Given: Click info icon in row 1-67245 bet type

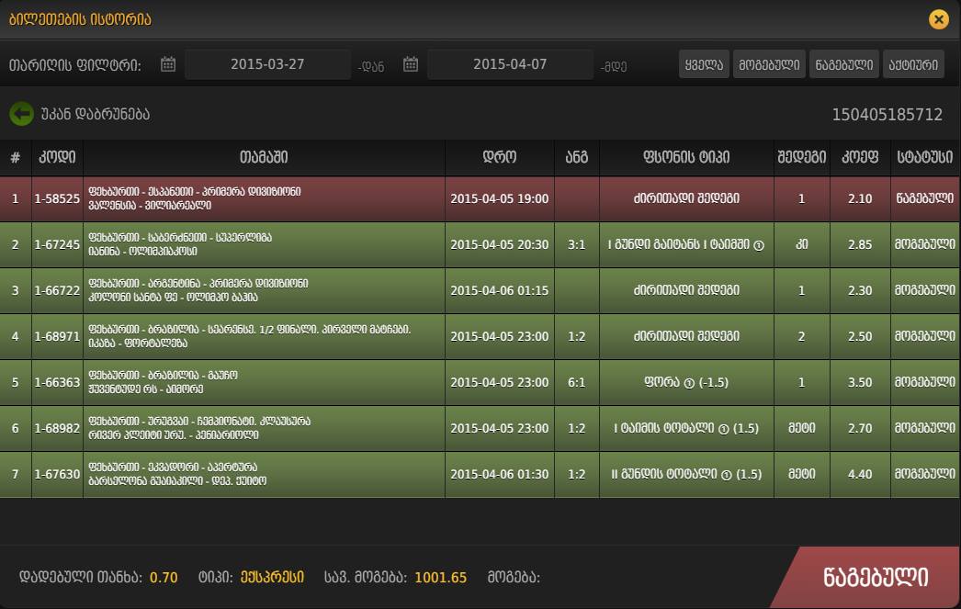Looking at the screenshot, I should click(x=759, y=245).
